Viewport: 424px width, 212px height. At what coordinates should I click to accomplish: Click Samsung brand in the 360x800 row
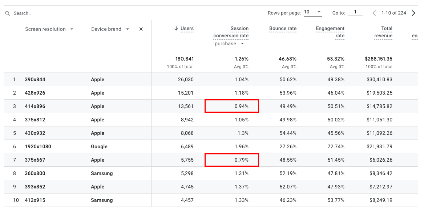[x=102, y=174]
